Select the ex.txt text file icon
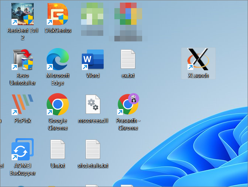The width and height of the screenshot is (248, 187). click(128, 59)
